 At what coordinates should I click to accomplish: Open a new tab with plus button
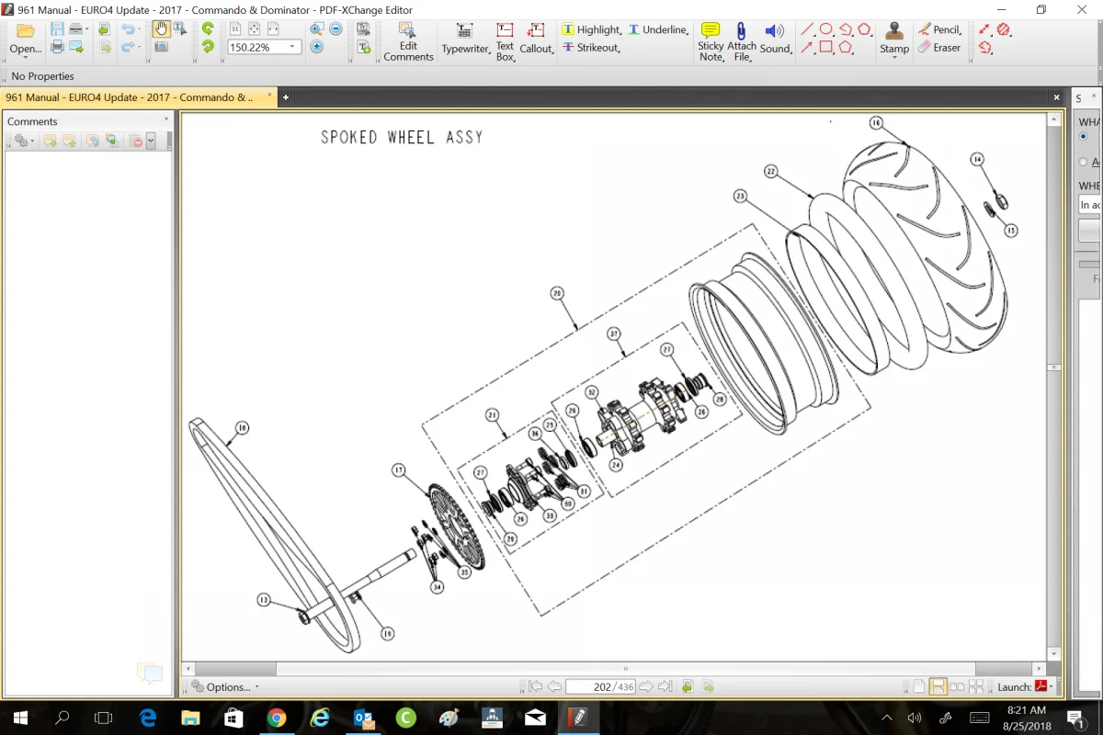[x=286, y=97]
